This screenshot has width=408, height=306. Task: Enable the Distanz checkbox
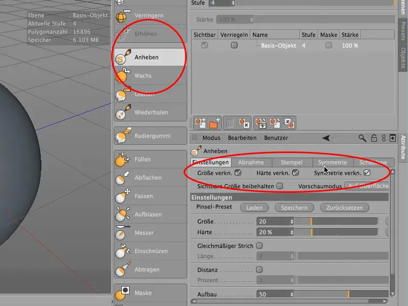pos(260,270)
